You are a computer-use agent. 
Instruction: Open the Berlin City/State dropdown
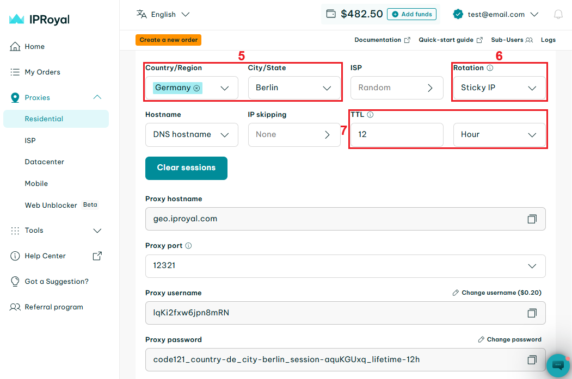pos(294,88)
